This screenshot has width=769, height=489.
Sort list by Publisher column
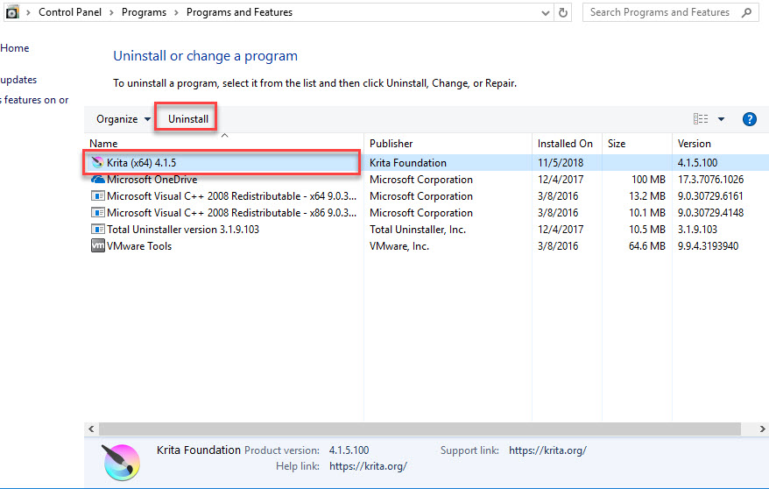coord(391,144)
